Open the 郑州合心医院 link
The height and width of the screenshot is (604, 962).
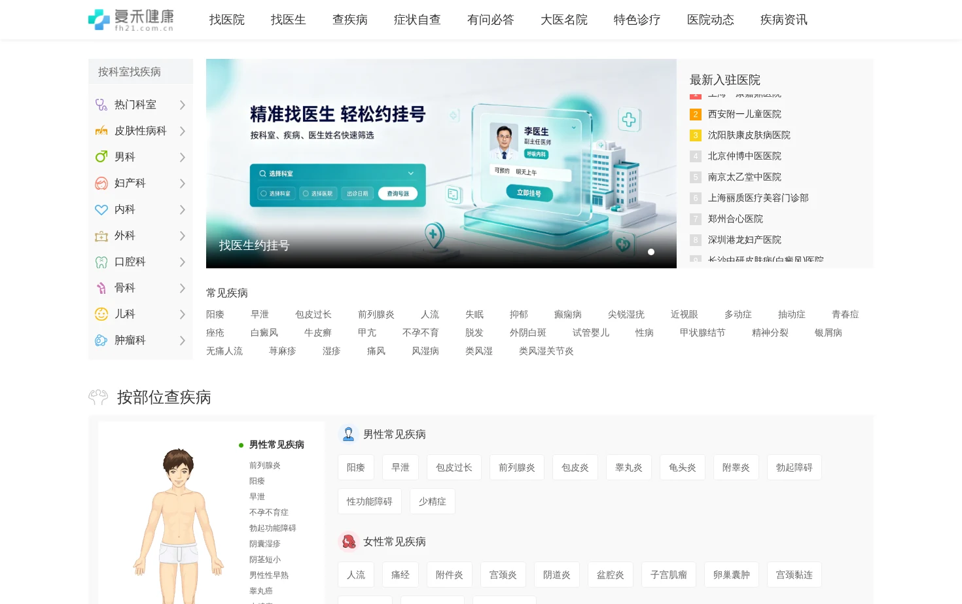pos(736,219)
